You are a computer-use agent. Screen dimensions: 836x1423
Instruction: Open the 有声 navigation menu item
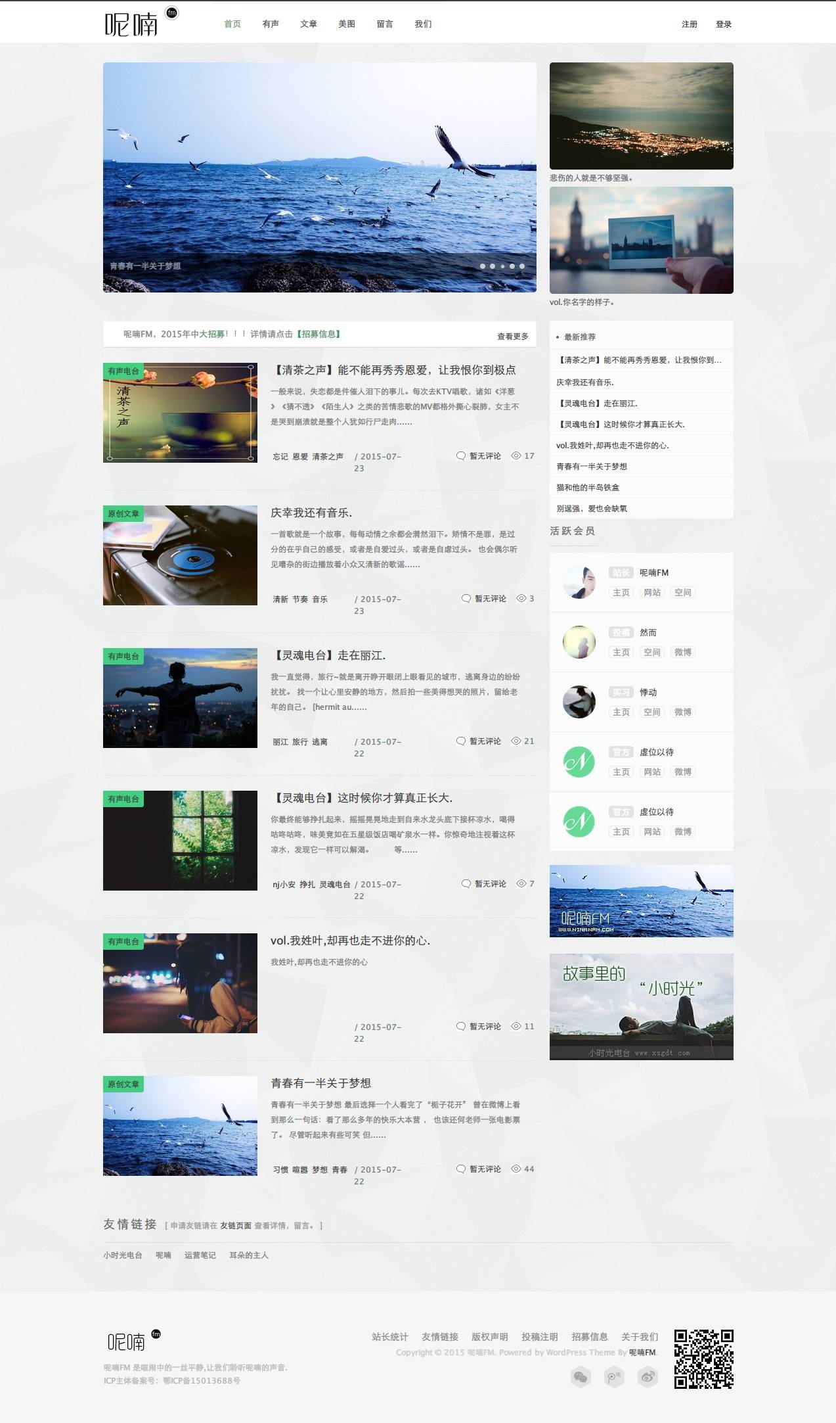[271, 24]
